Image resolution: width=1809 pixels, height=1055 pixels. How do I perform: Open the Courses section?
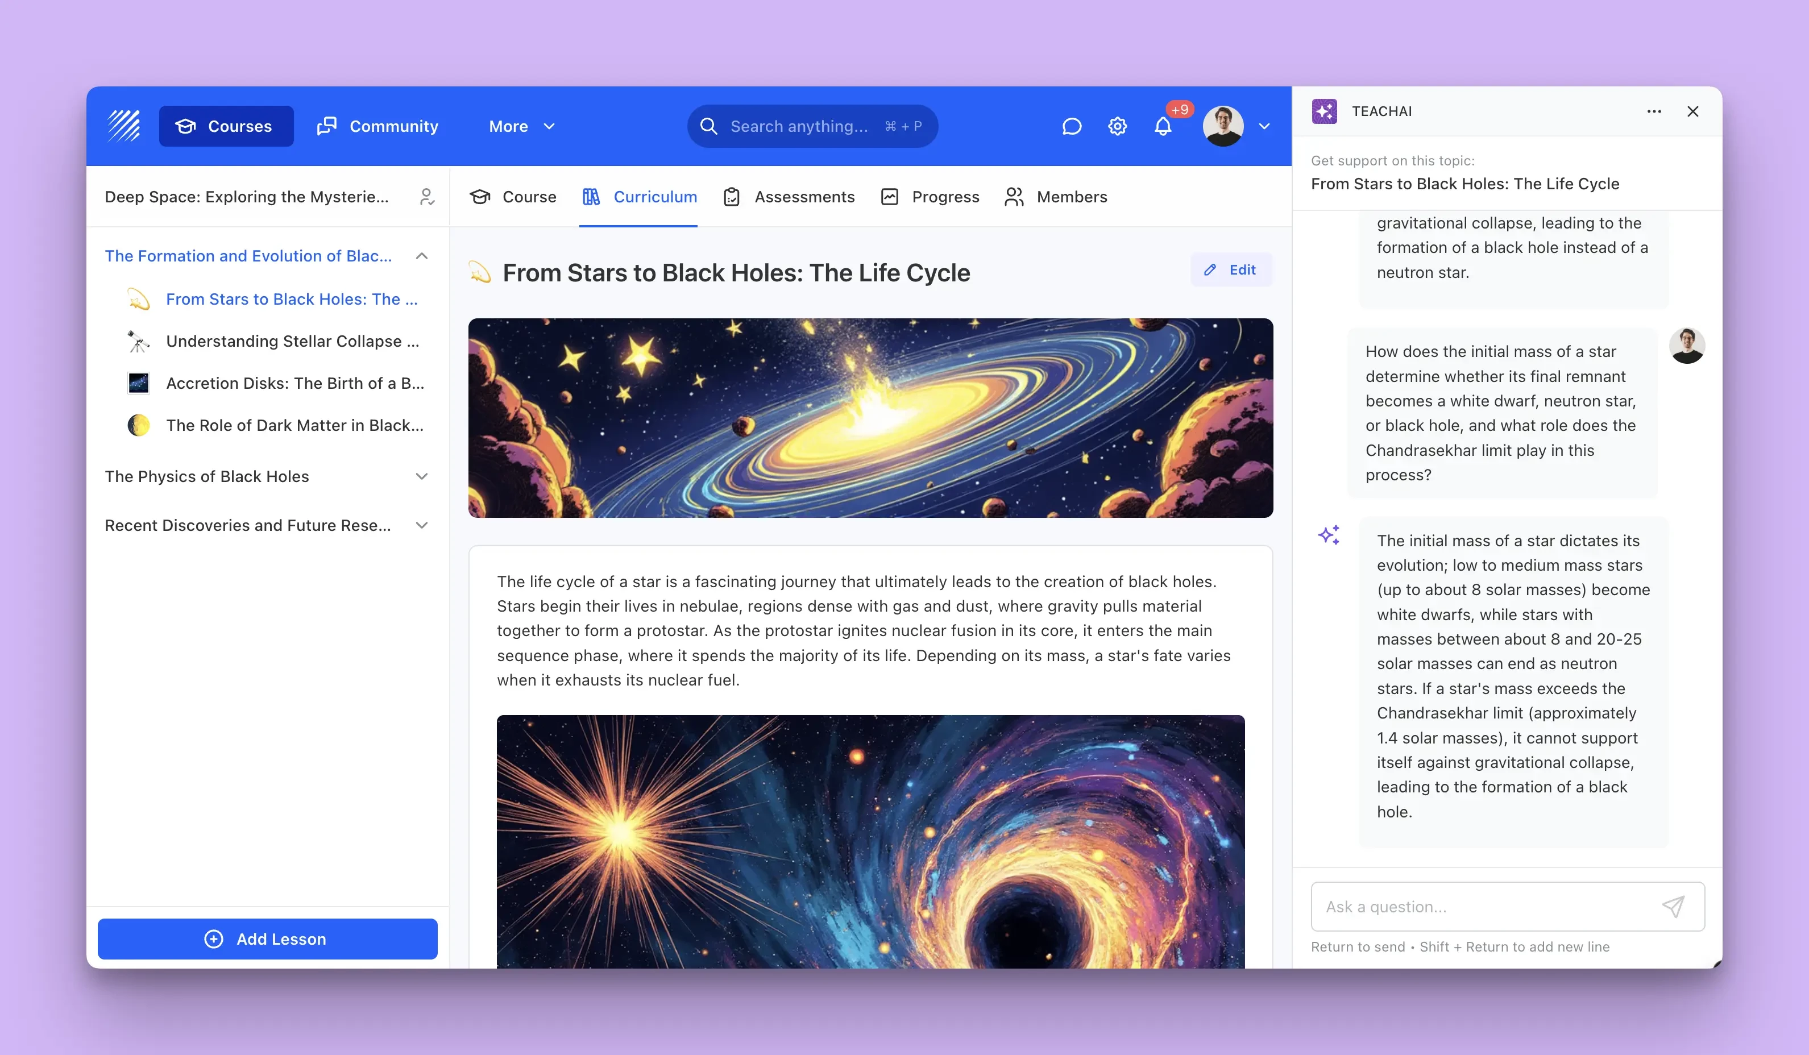(226, 126)
